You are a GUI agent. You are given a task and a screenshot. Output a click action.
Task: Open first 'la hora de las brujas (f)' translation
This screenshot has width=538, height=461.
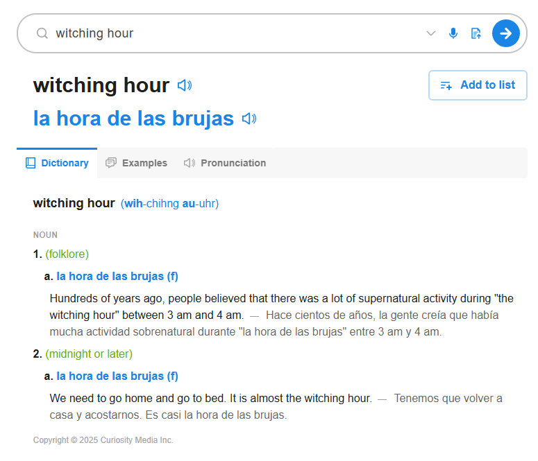(x=117, y=277)
